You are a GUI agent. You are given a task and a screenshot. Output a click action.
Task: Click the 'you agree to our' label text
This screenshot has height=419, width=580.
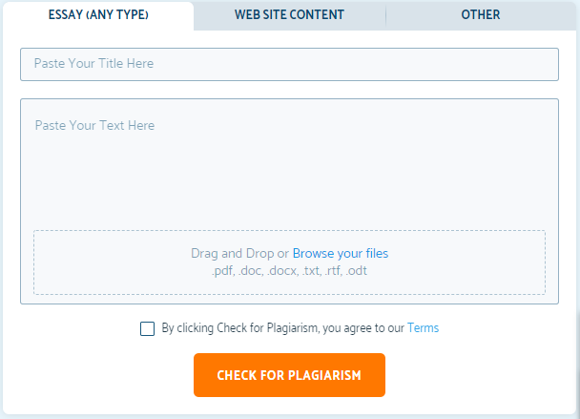pos(363,328)
